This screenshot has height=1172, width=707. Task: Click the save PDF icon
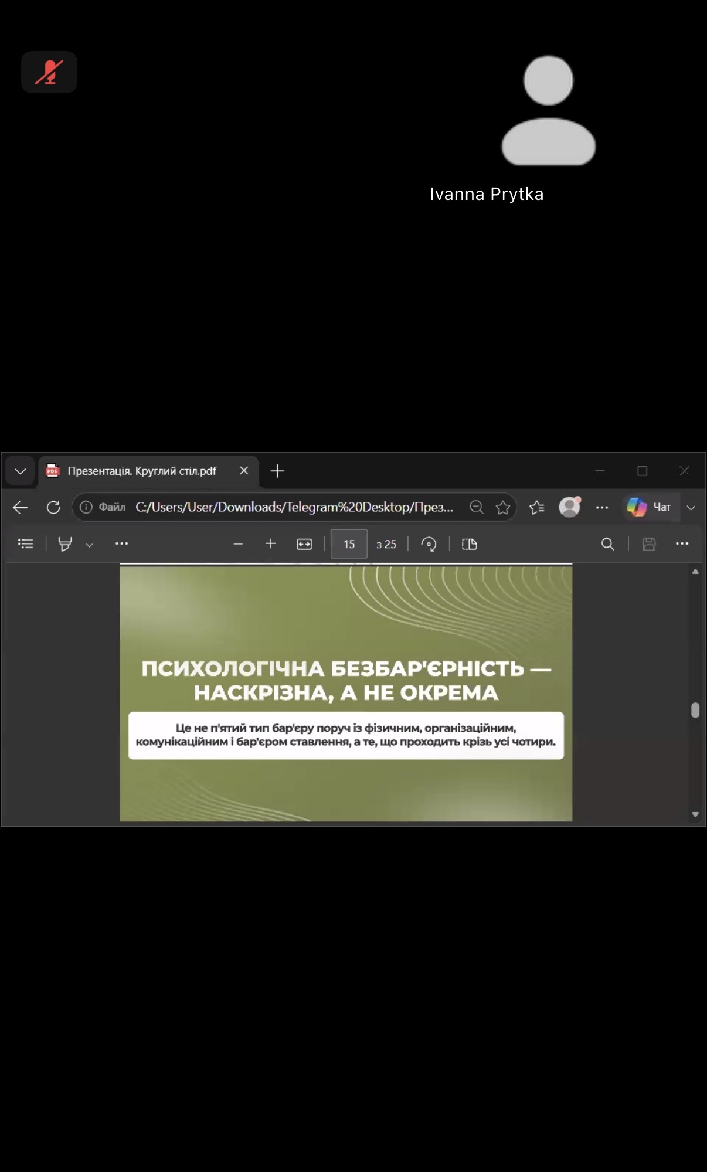pos(649,544)
